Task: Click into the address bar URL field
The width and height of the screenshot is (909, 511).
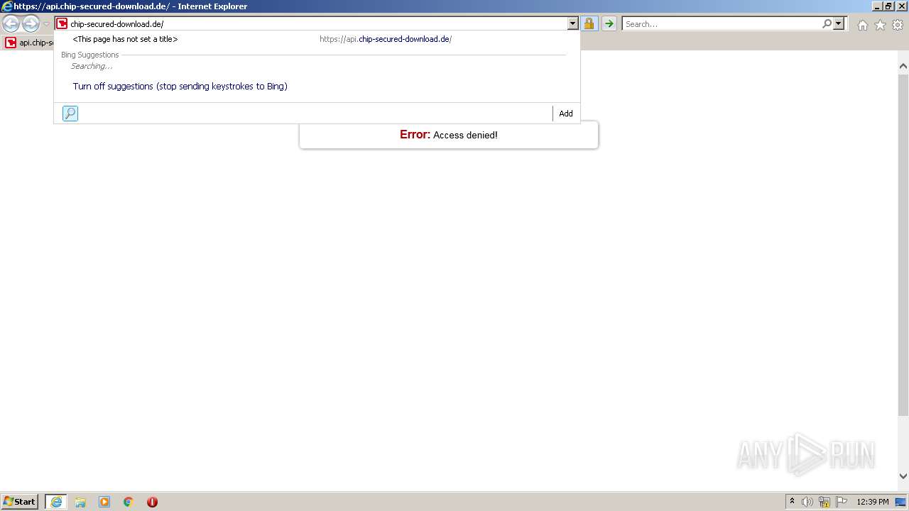Action: coord(317,23)
